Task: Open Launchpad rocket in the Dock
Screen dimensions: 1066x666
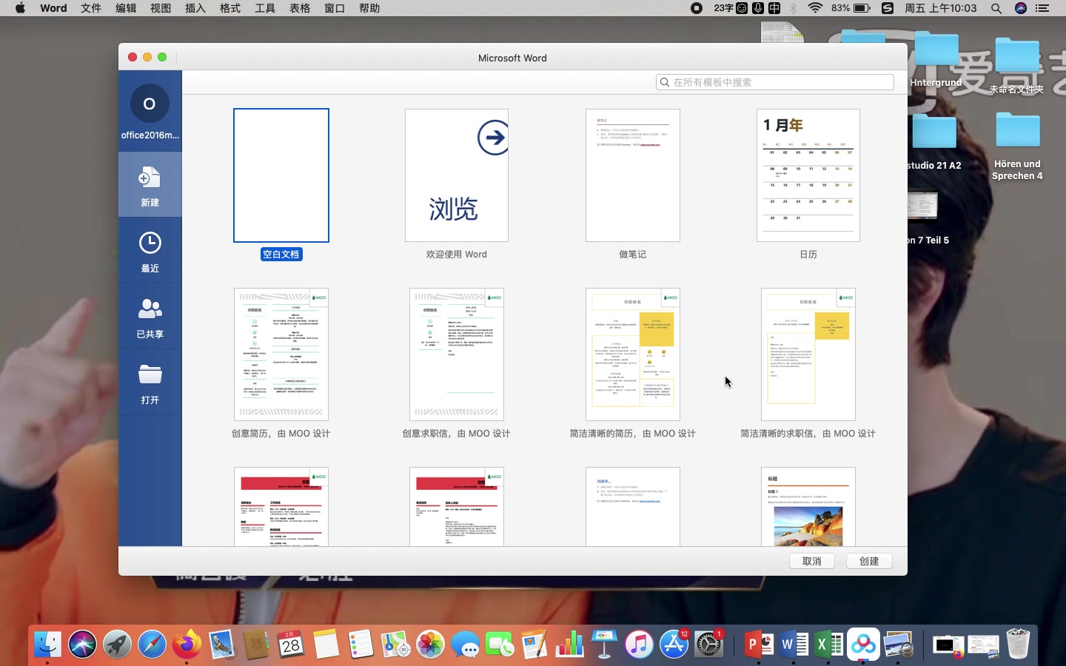Action: pos(117,645)
